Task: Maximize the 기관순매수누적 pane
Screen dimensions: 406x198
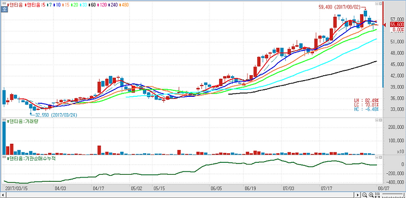Action: click(381, 157)
